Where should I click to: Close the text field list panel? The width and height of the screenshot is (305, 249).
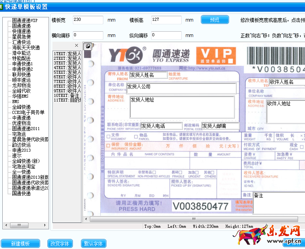(x=76, y=46)
